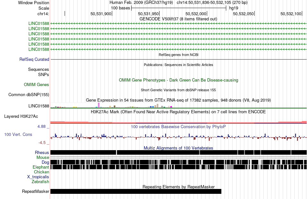Screen dimensions: 307x199
Task: Open Publications: Sequences in Scientific Articles title
Action: point(178,65)
